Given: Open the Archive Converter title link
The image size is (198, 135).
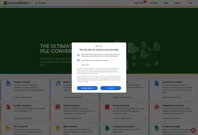Looking at the screenshot, I should [22, 106].
